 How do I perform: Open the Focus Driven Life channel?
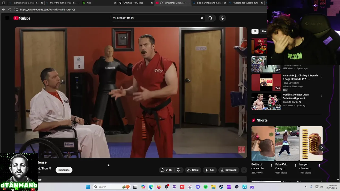[291, 83]
